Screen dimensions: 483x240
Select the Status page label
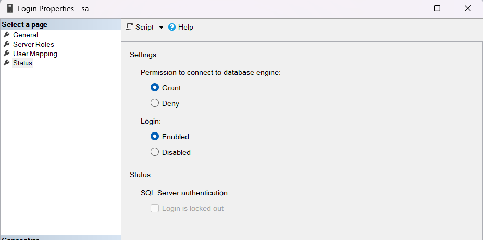coord(22,63)
